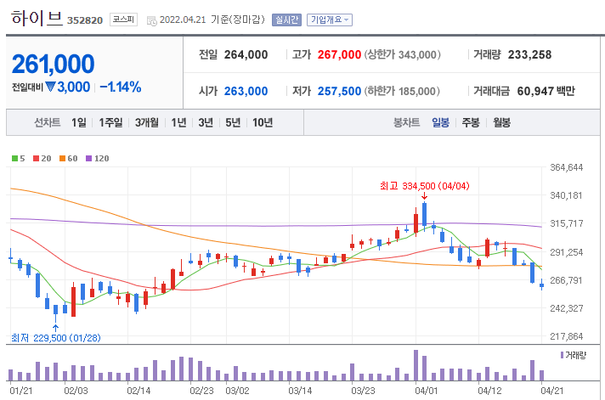The height and width of the screenshot is (400, 605).
Task: Switch to 월봉 candlestick chart
Action: tap(501, 122)
